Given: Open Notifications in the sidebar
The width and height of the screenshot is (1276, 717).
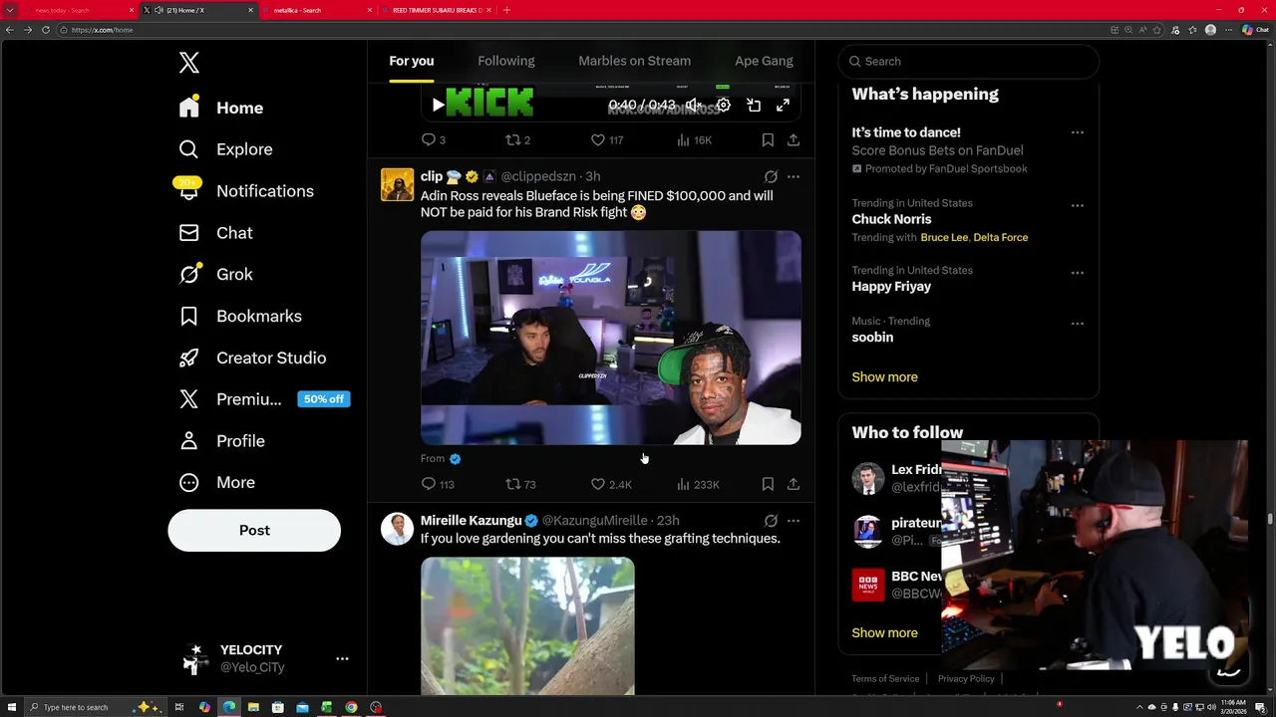Looking at the screenshot, I should pyautogui.click(x=246, y=191).
